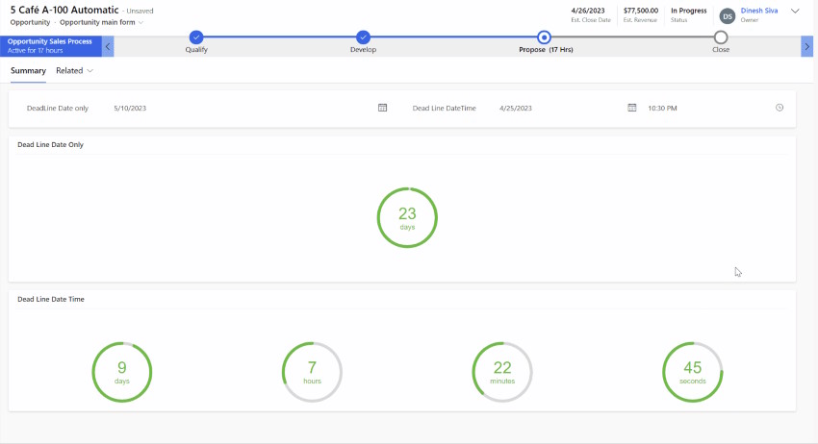Select the Develop stage checkmark circle
The width and height of the screenshot is (818, 444).
pos(363,37)
